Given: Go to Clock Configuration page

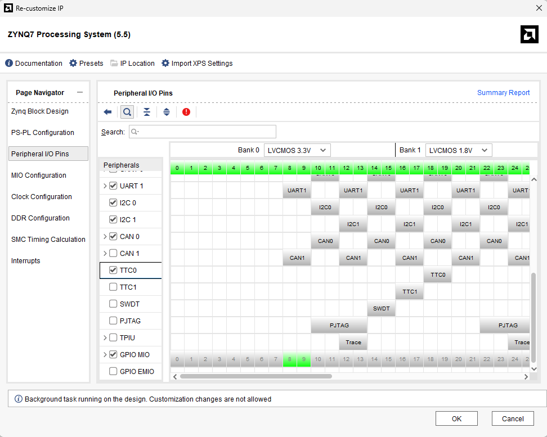Looking at the screenshot, I should (42, 197).
